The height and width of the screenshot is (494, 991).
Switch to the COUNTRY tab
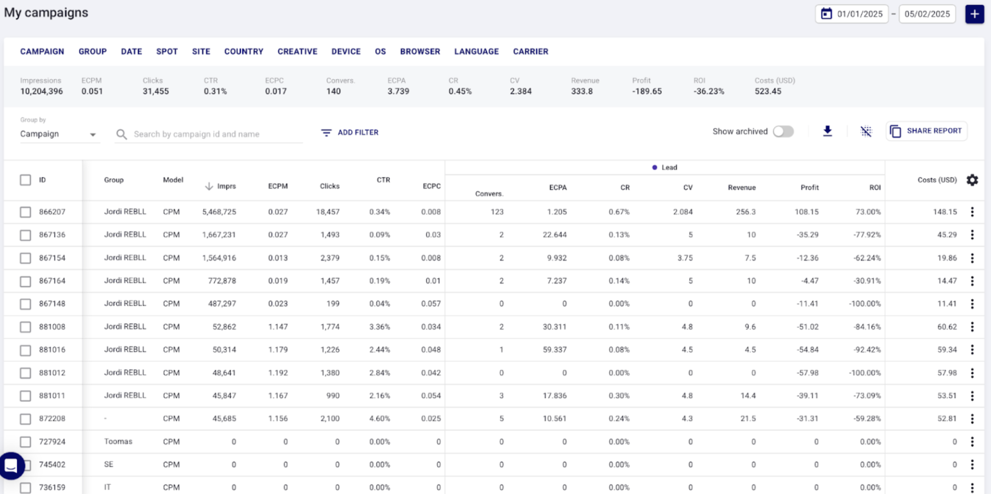tap(243, 51)
